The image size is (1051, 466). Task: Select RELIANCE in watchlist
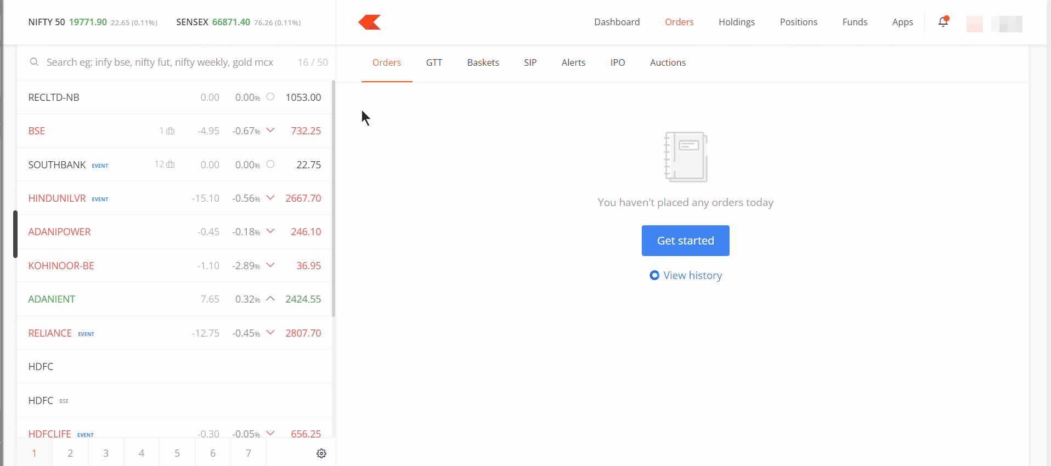pyautogui.click(x=174, y=333)
